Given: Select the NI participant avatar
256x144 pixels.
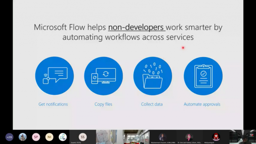Looking at the screenshot, I should click(x=49, y=137).
